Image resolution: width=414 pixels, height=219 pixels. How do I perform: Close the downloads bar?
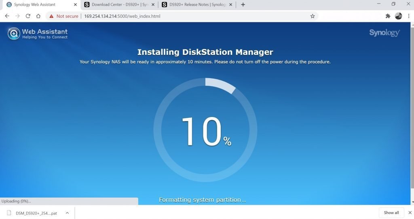tap(410, 213)
